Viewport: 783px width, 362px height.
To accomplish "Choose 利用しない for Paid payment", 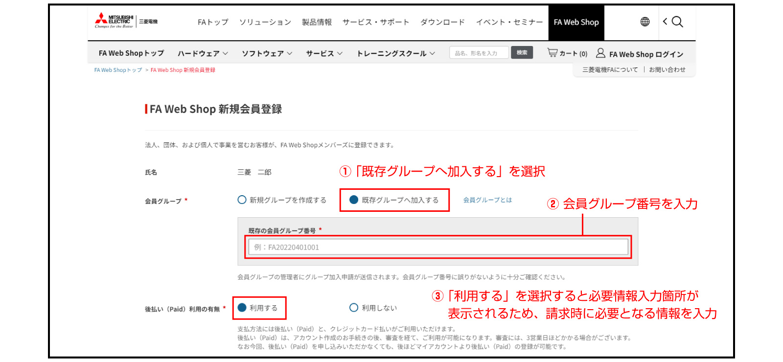I will tap(354, 308).
